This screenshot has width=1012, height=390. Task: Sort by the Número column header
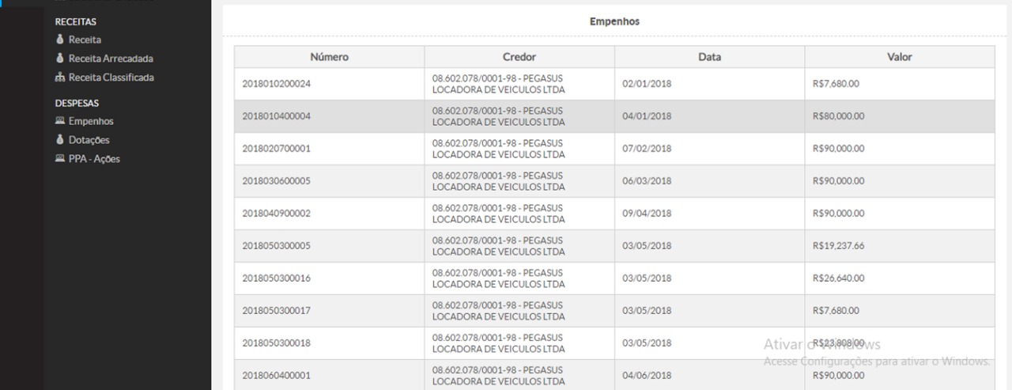point(329,57)
